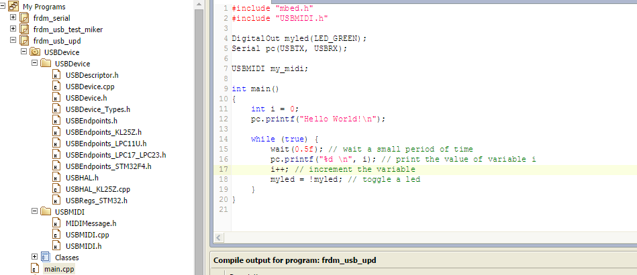This screenshot has width=637, height=275.
Task: Click the My Programs root icon
Action: point(13,6)
